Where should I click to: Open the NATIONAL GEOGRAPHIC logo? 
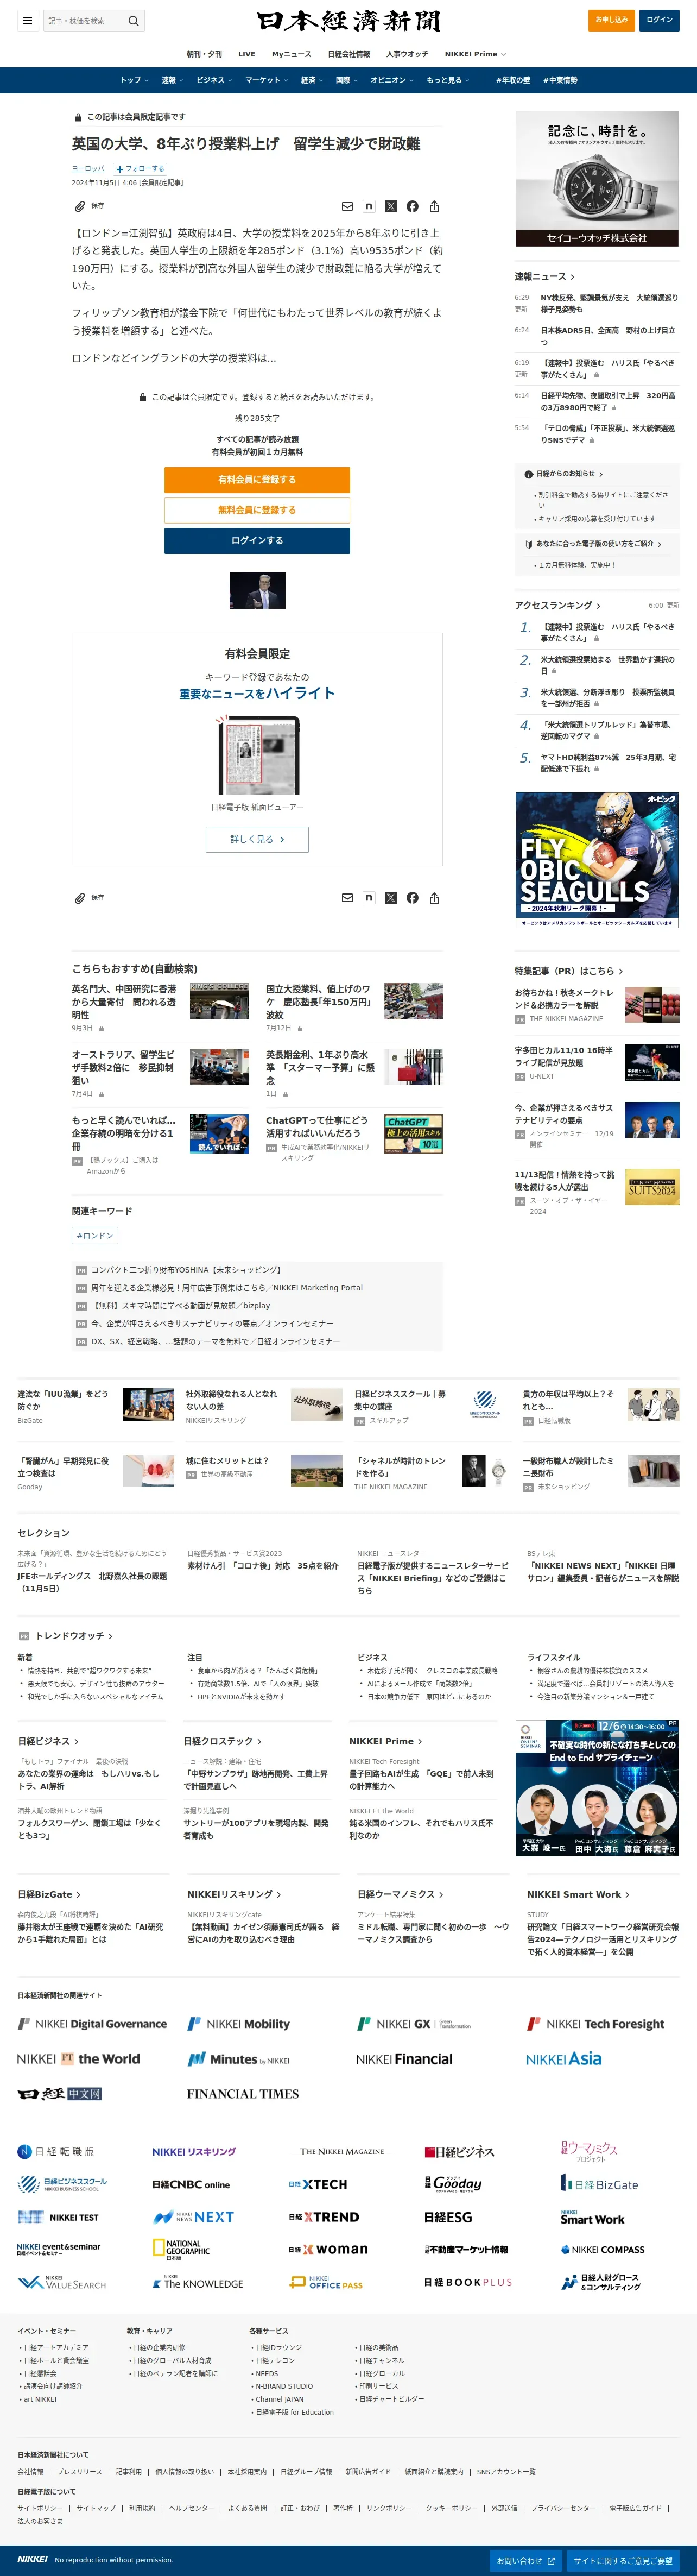[181, 2250]
